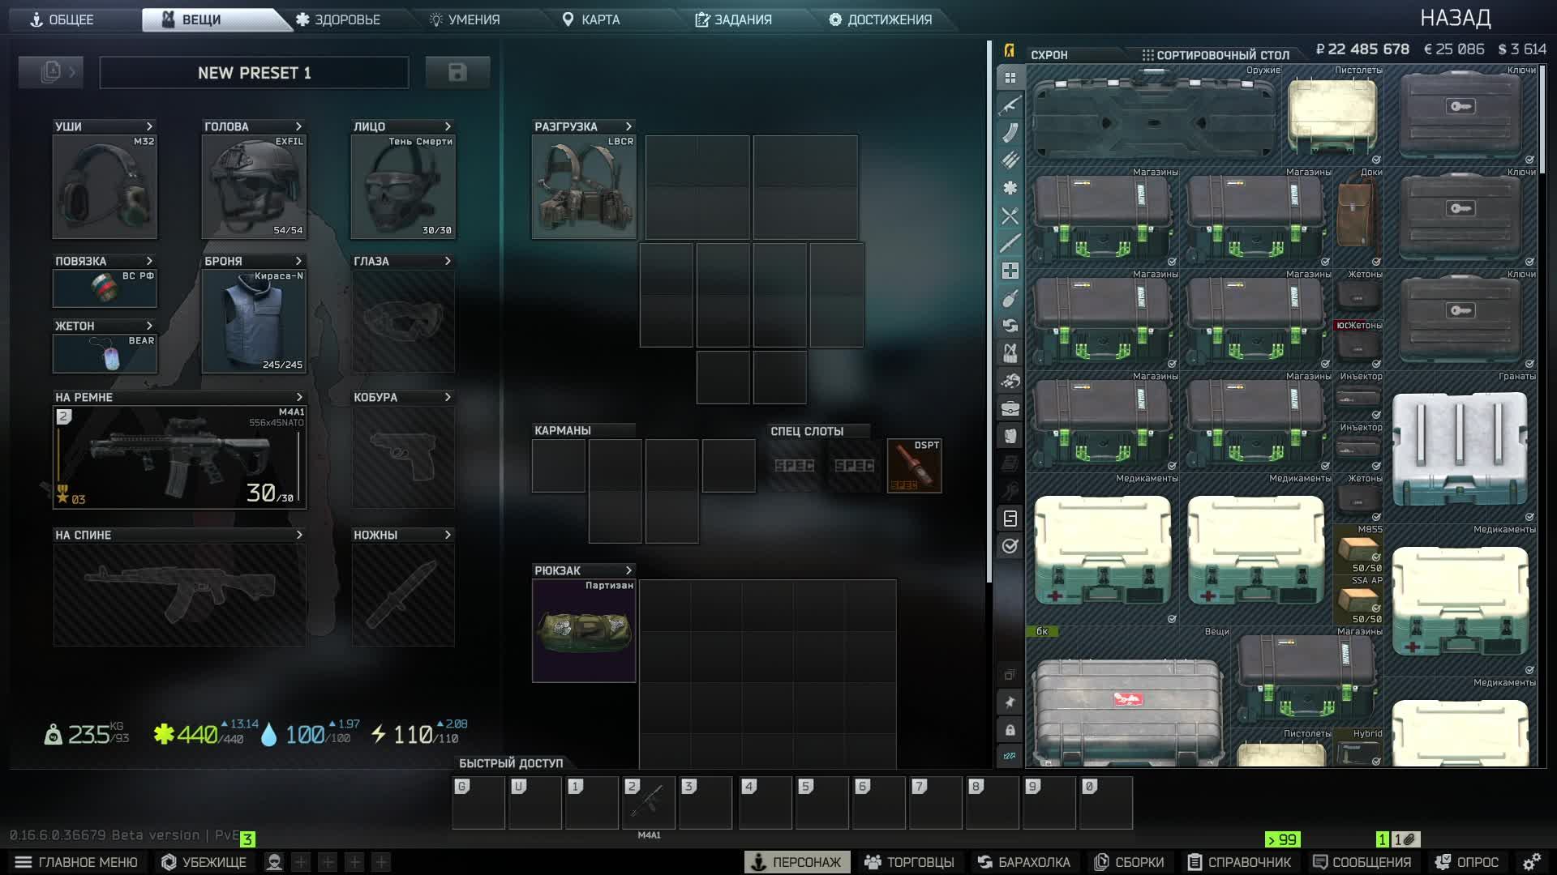Click quick access slot 2 with M4A1
Viewport: 1557px width, 875px height.
tap(649, 803)
